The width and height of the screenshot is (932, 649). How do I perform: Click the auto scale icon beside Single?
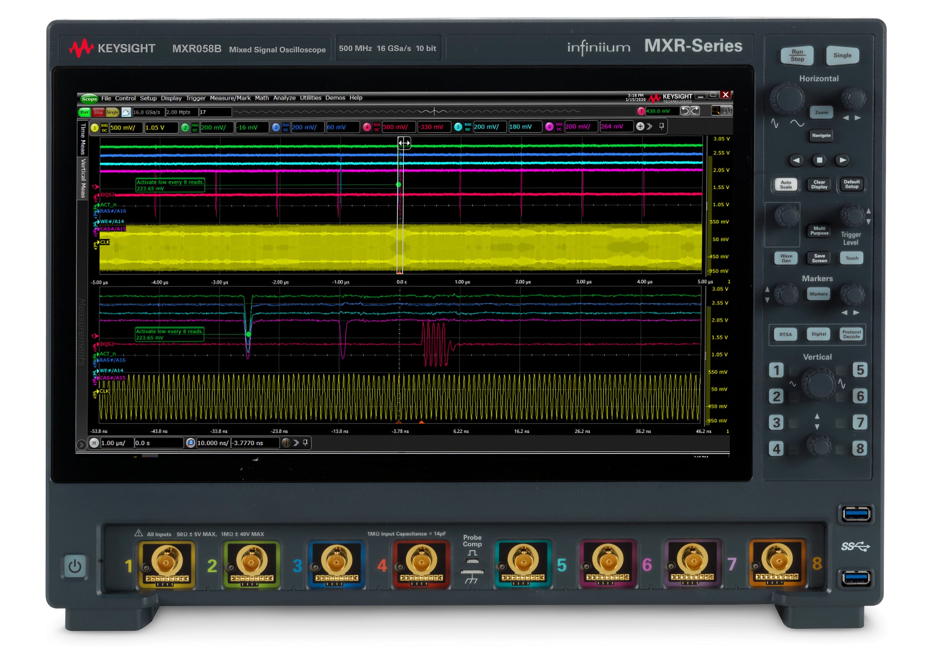(126, 112)
